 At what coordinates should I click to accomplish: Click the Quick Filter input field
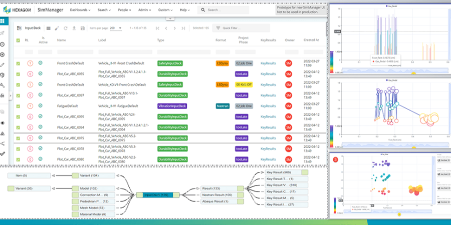point(241,28)
